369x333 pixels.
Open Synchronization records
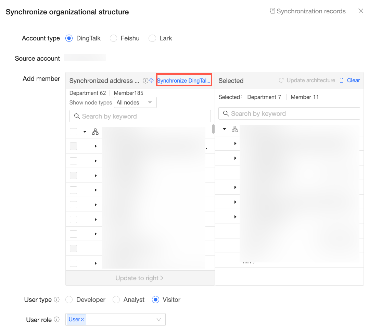308,11
